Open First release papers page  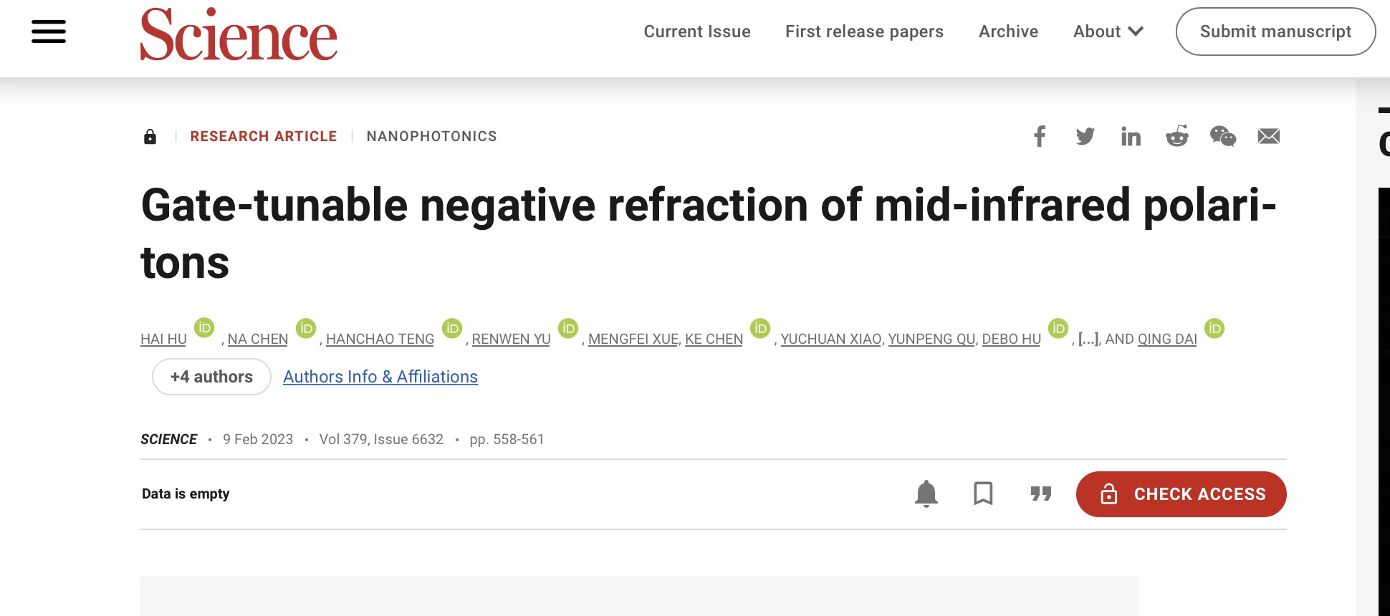[x=864, y=32]
